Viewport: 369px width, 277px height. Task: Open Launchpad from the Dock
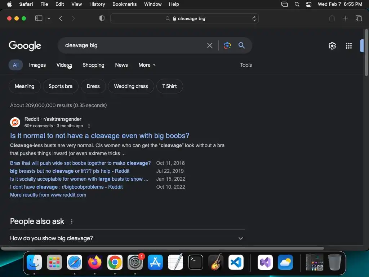[x=54, y=262]
